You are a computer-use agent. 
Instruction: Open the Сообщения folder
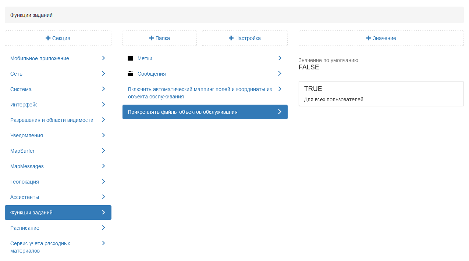point(205,74)
